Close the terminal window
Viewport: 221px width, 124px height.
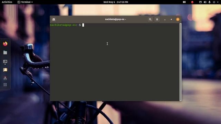(x=178, y=19)
